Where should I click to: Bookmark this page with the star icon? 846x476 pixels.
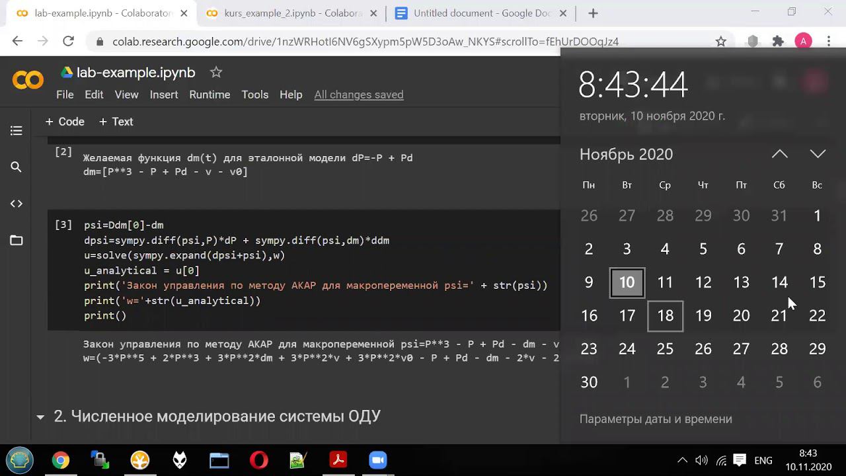click(721, 41)
